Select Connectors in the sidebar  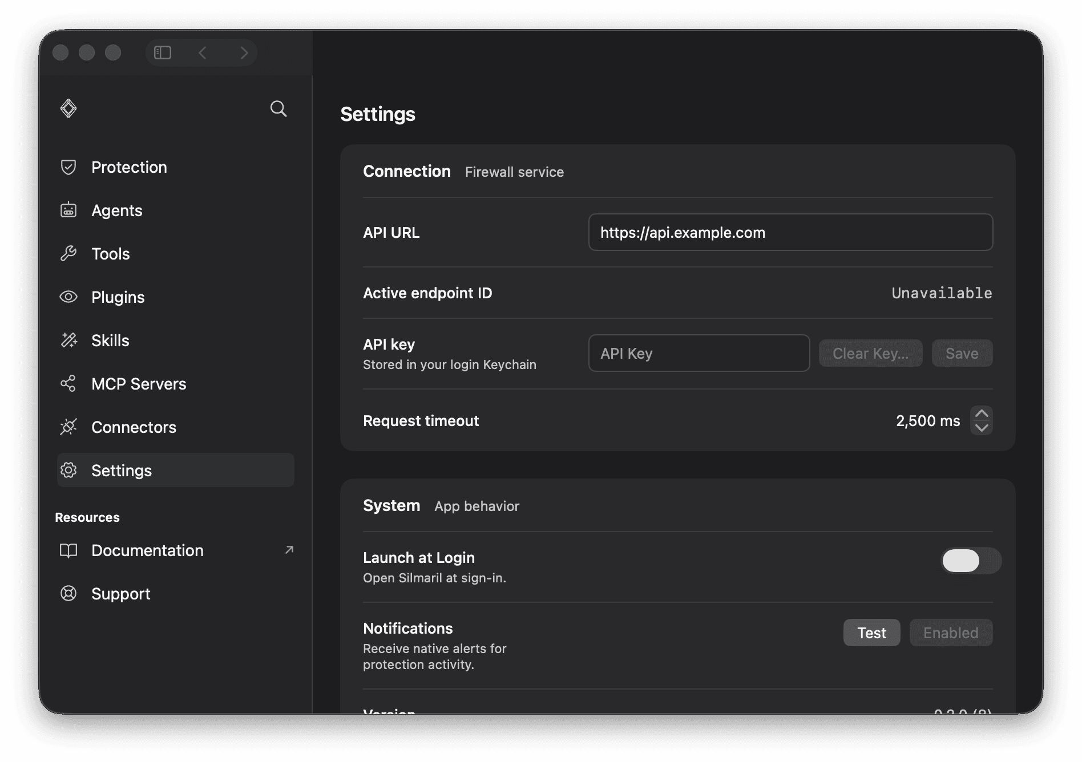tap(176, 427)
